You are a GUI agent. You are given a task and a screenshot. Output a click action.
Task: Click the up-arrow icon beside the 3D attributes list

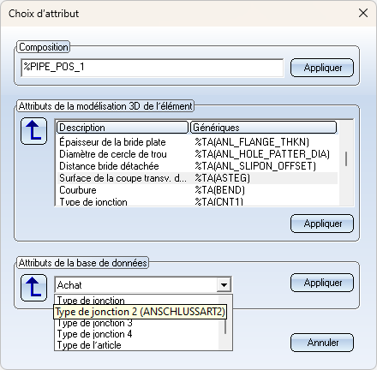click(33, 131)
